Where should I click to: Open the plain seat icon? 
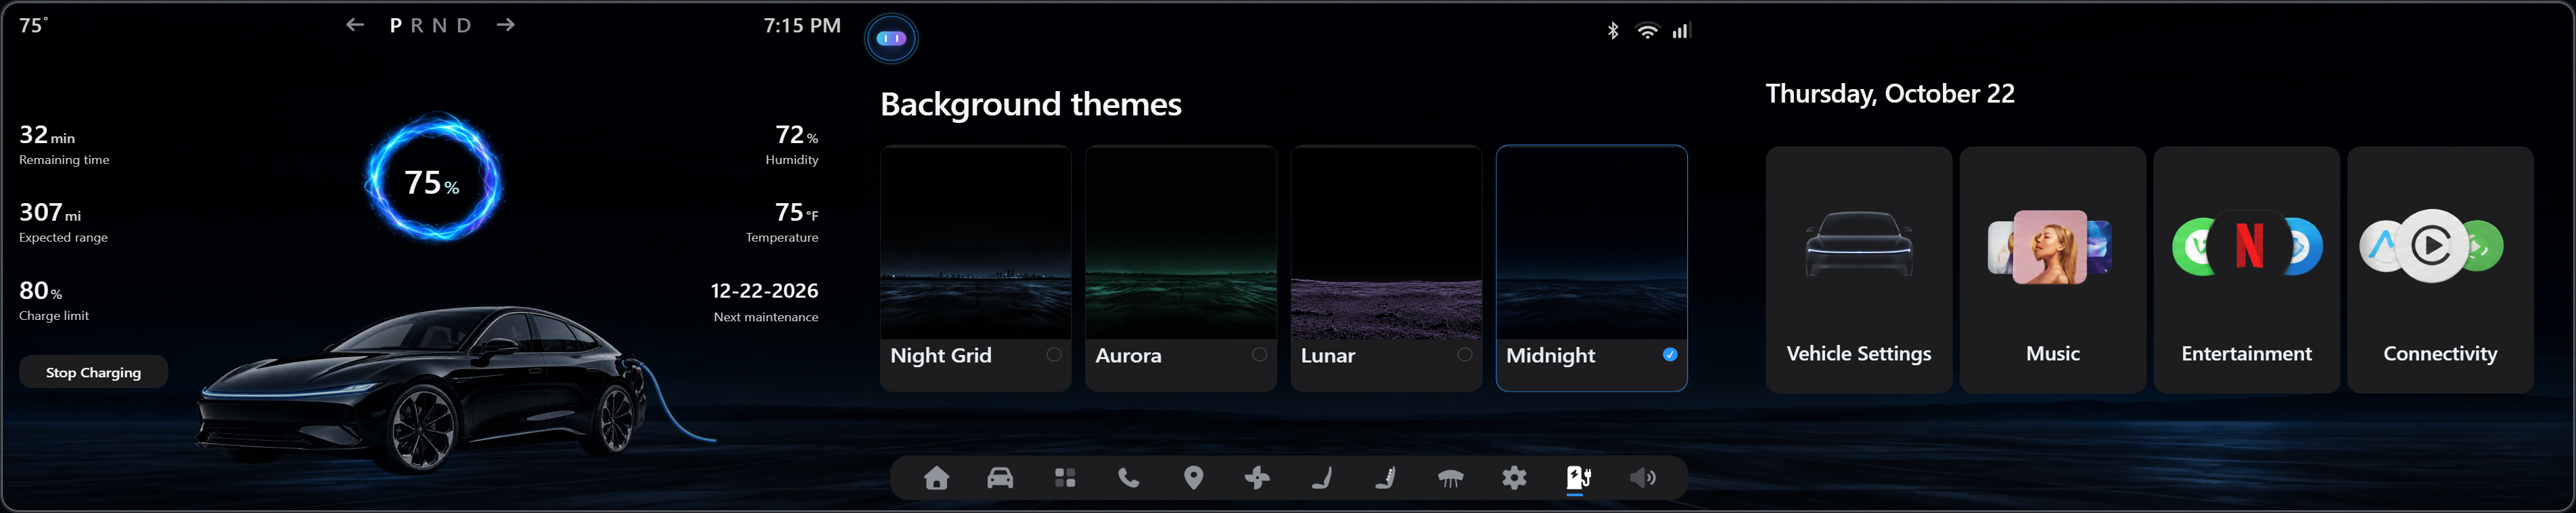(x=1321, y=478)
